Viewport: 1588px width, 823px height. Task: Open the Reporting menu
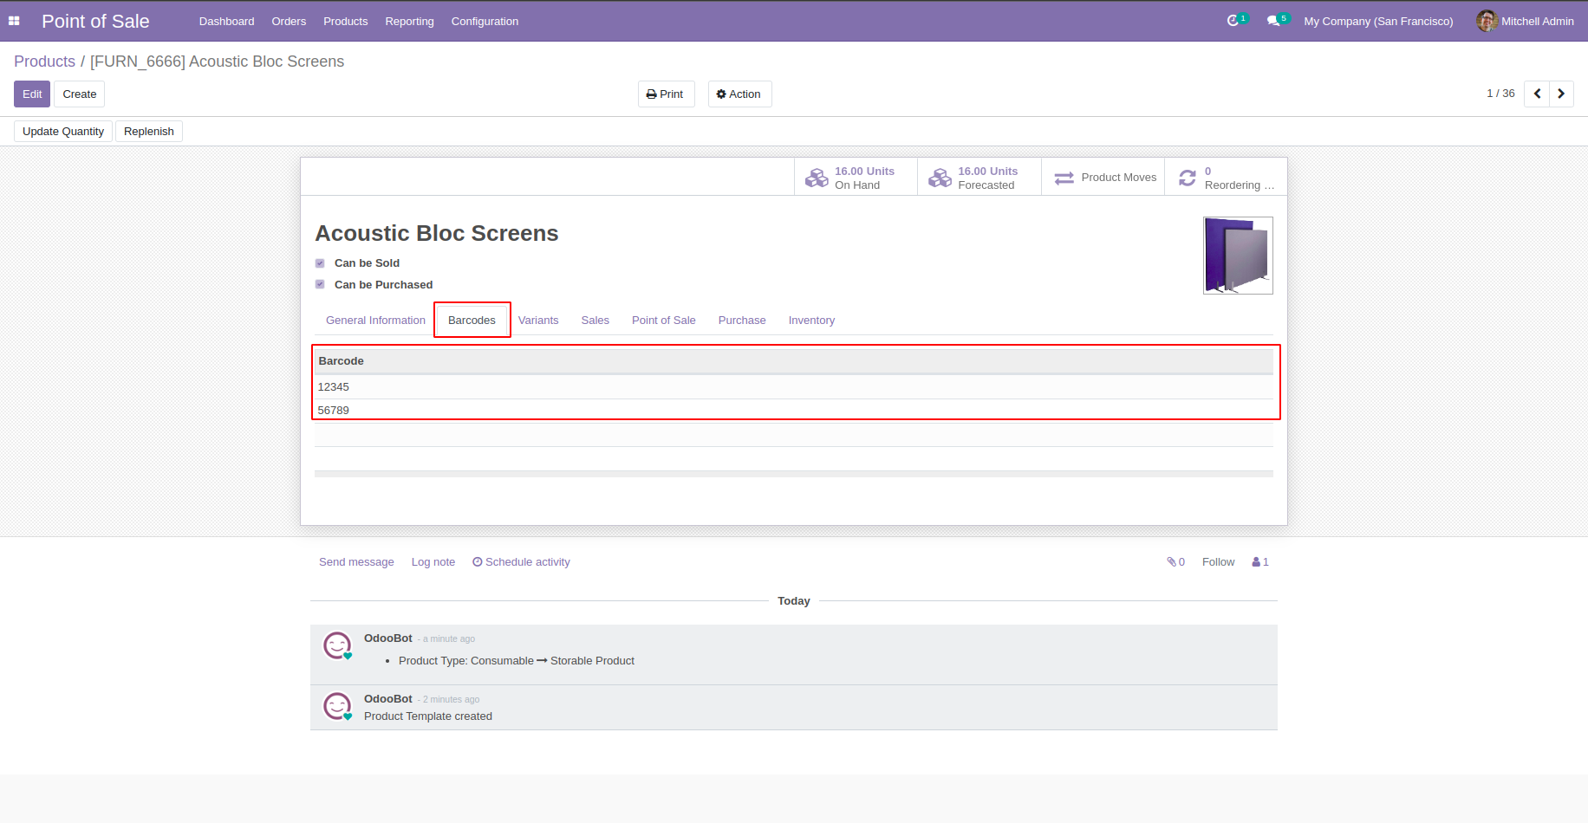click(409, 22)
